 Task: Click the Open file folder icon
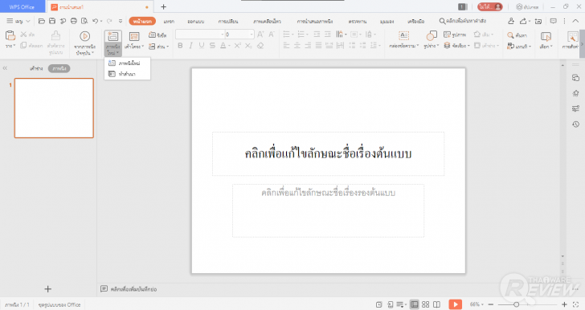[42, 21]
